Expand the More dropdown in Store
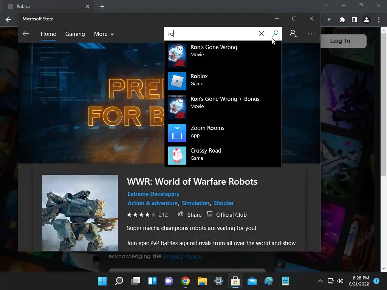The image size is (387, 290). [x=104, y=34]
